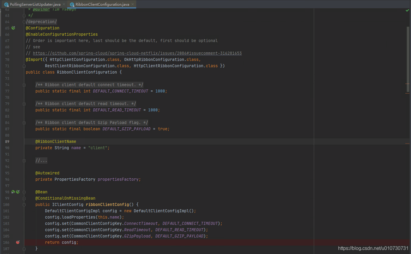Toggle the fold marker at @ConditionalOnMissingBean on line 99
This screenshot has height=254, width=411.
pos(24,198)
